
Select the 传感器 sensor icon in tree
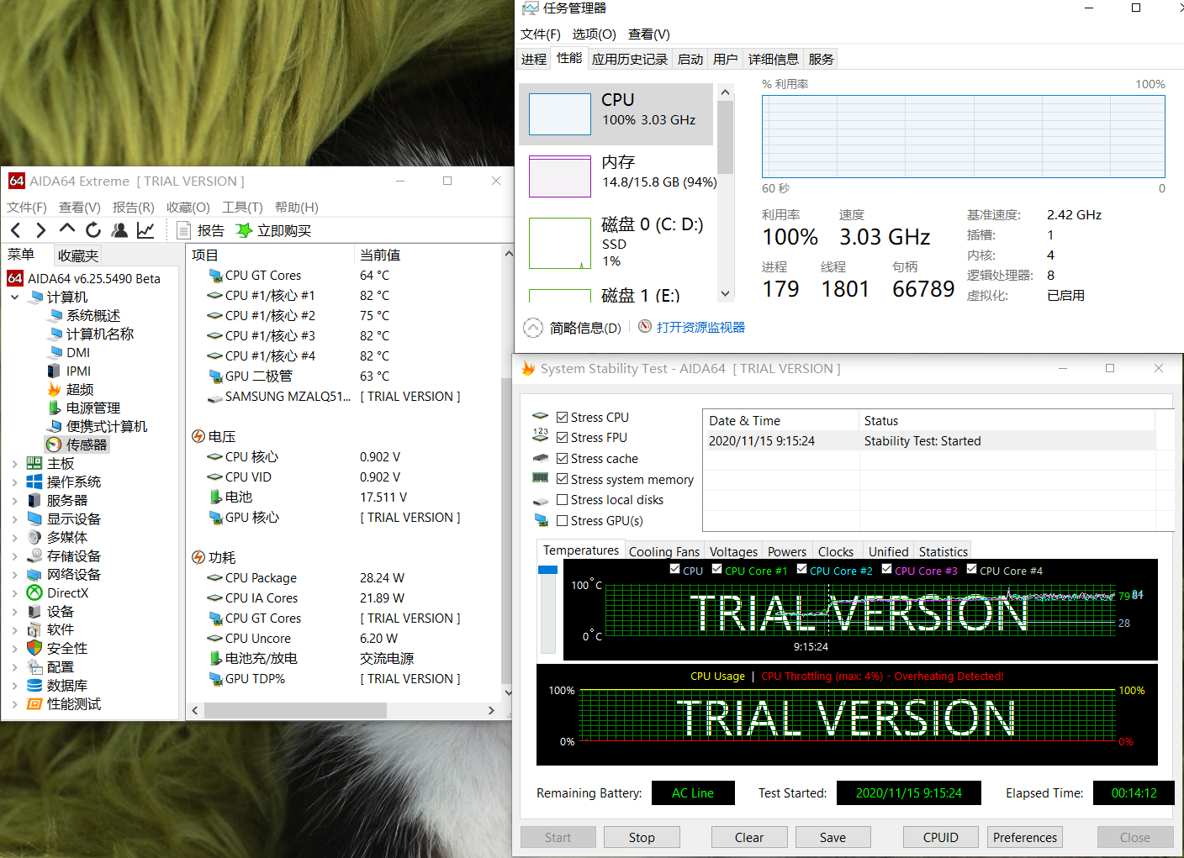point(54,445)
